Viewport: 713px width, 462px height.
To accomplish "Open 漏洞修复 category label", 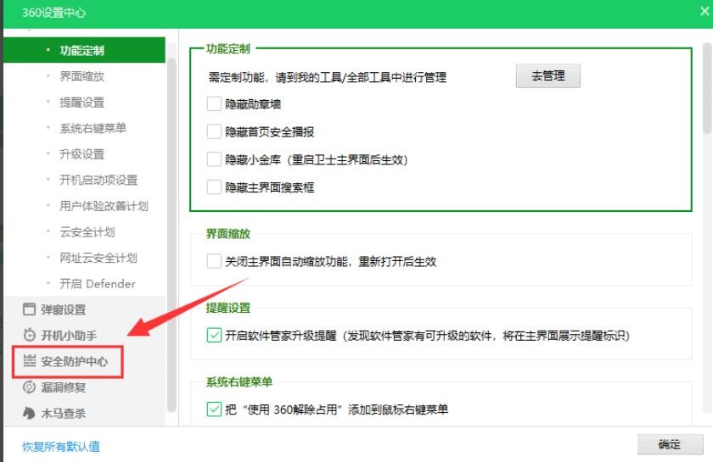I will pos(63,387).
